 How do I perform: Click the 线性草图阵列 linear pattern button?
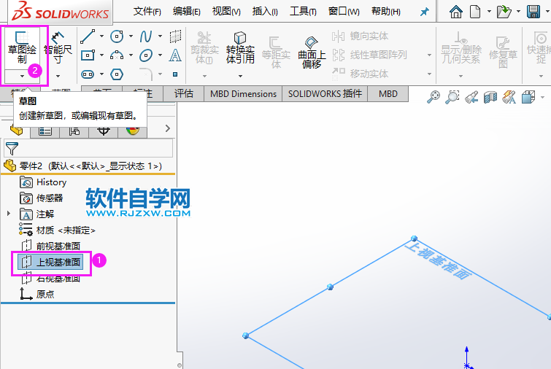pyautogui.click(x=370, y=55)
